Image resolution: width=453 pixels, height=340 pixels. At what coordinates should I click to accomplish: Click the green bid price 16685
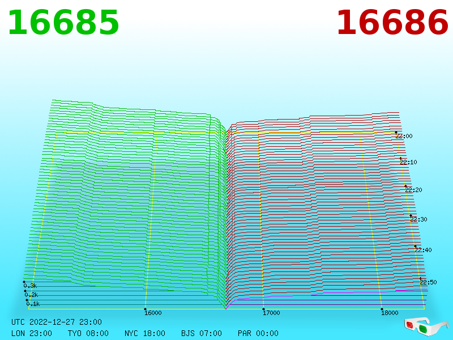coord(63,23)
